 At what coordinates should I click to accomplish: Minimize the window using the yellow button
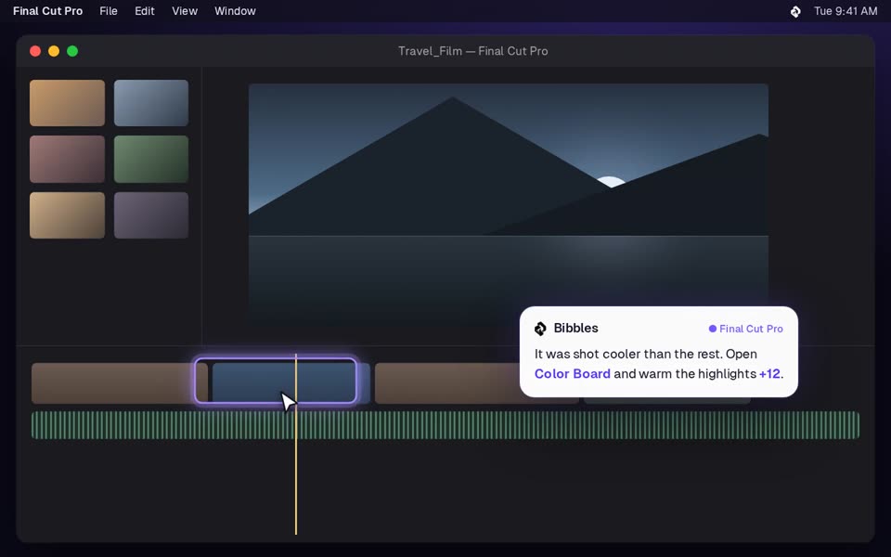tap(54, 51)
